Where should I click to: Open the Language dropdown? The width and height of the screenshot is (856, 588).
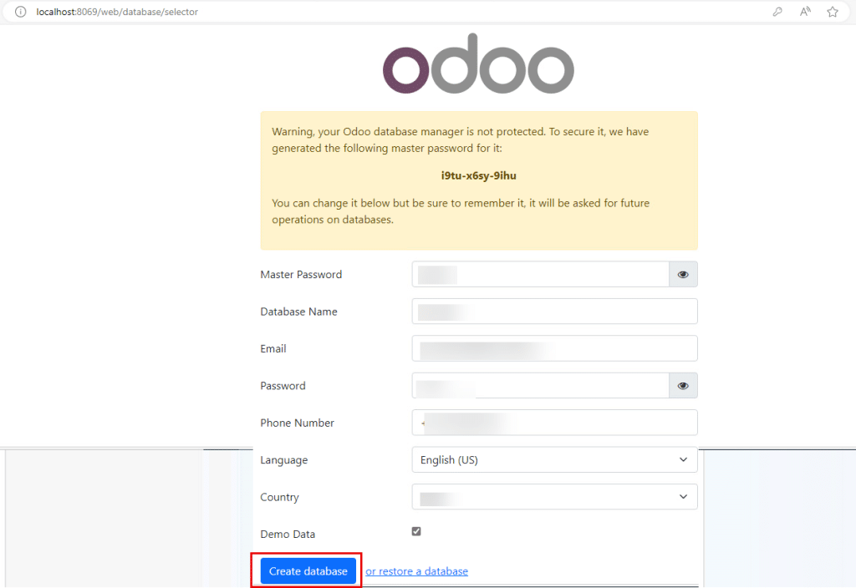(554, 459)
